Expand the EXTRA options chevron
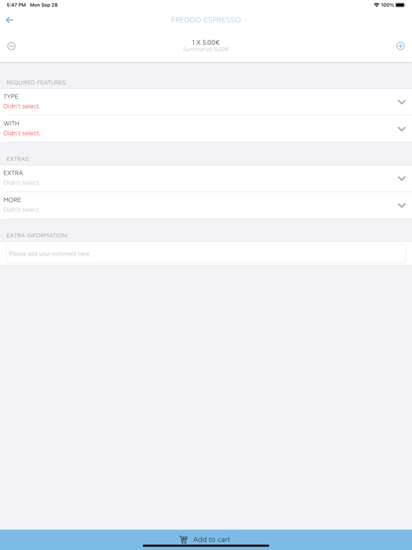This screenshot has width=412, height=550. 401,178
